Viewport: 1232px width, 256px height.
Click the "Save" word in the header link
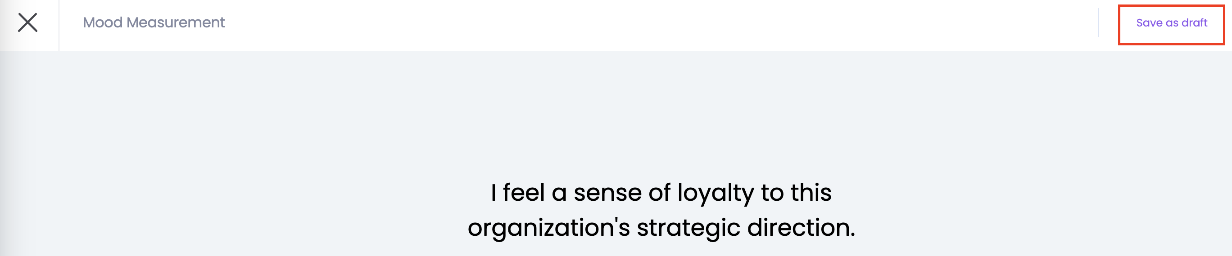[1149, 23]
